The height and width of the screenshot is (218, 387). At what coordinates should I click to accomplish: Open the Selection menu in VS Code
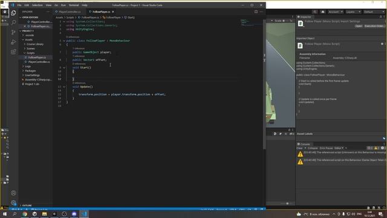(37, 5)
